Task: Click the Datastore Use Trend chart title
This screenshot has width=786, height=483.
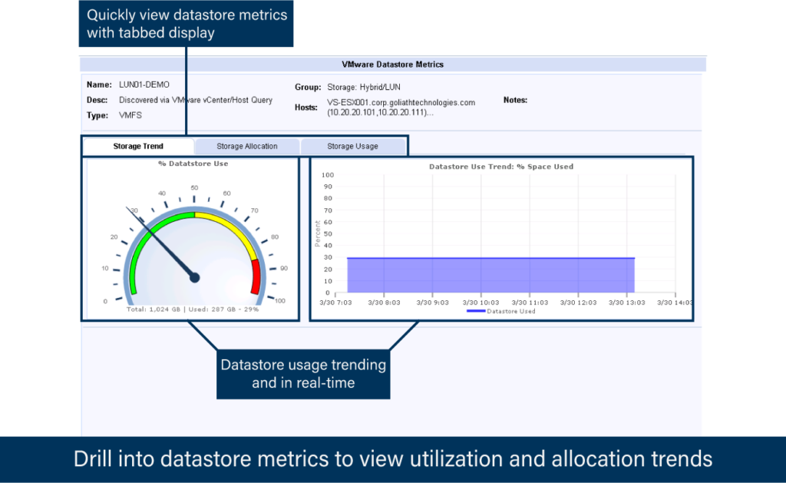Action: click(500, 166)
